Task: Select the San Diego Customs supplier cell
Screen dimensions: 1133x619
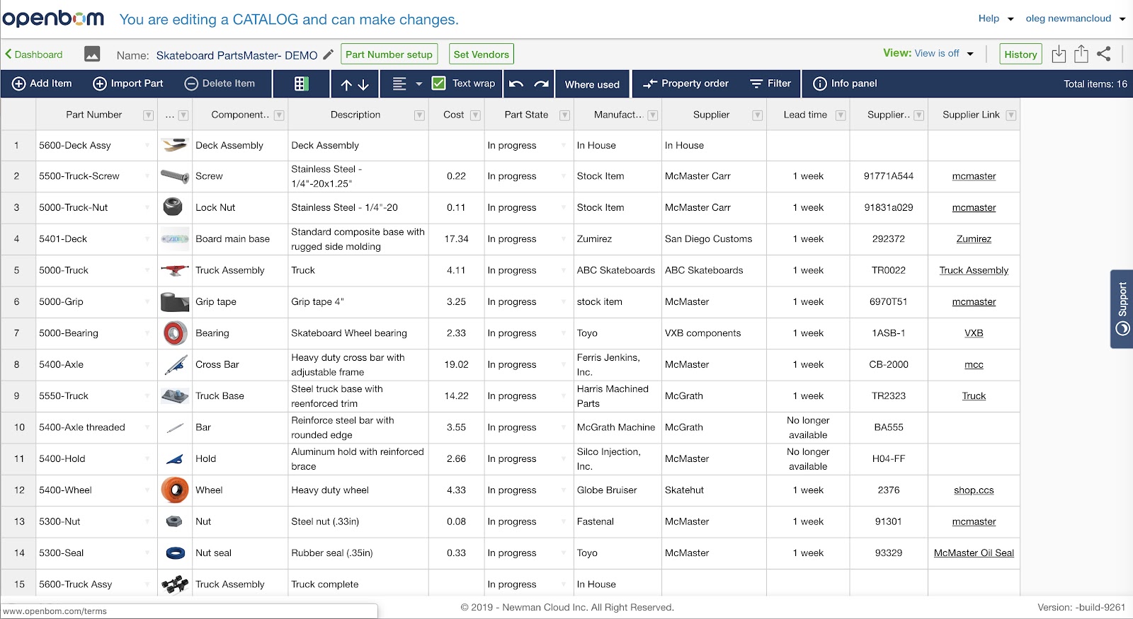Action: point(714,239)
